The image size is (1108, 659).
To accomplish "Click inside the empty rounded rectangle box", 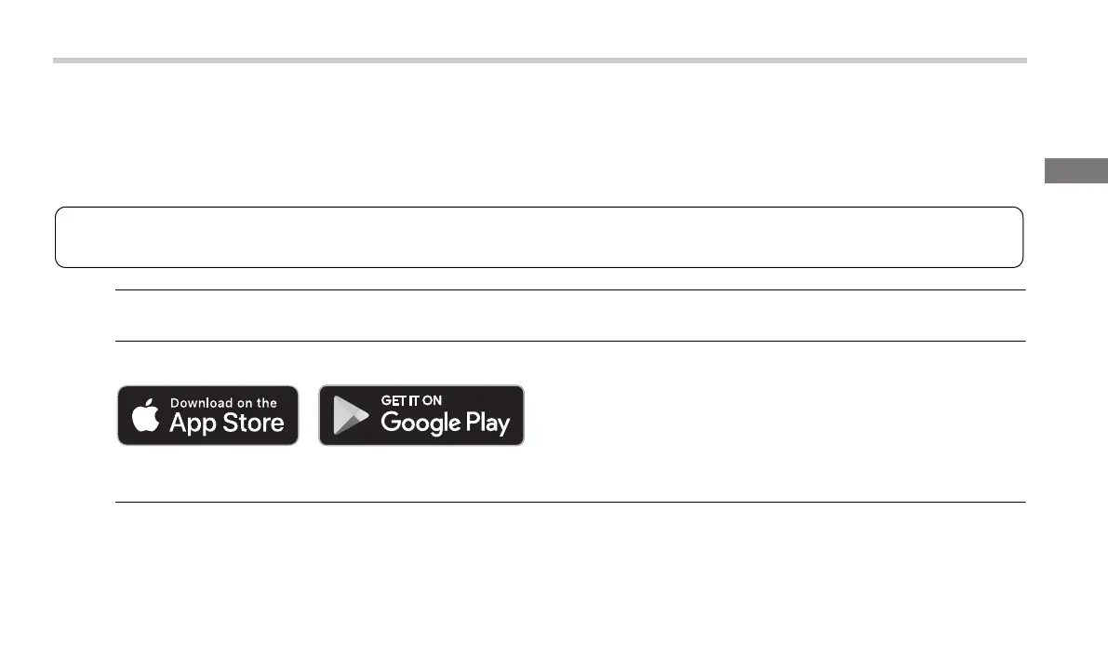I will pyautogui.click(x=539, y=237).
